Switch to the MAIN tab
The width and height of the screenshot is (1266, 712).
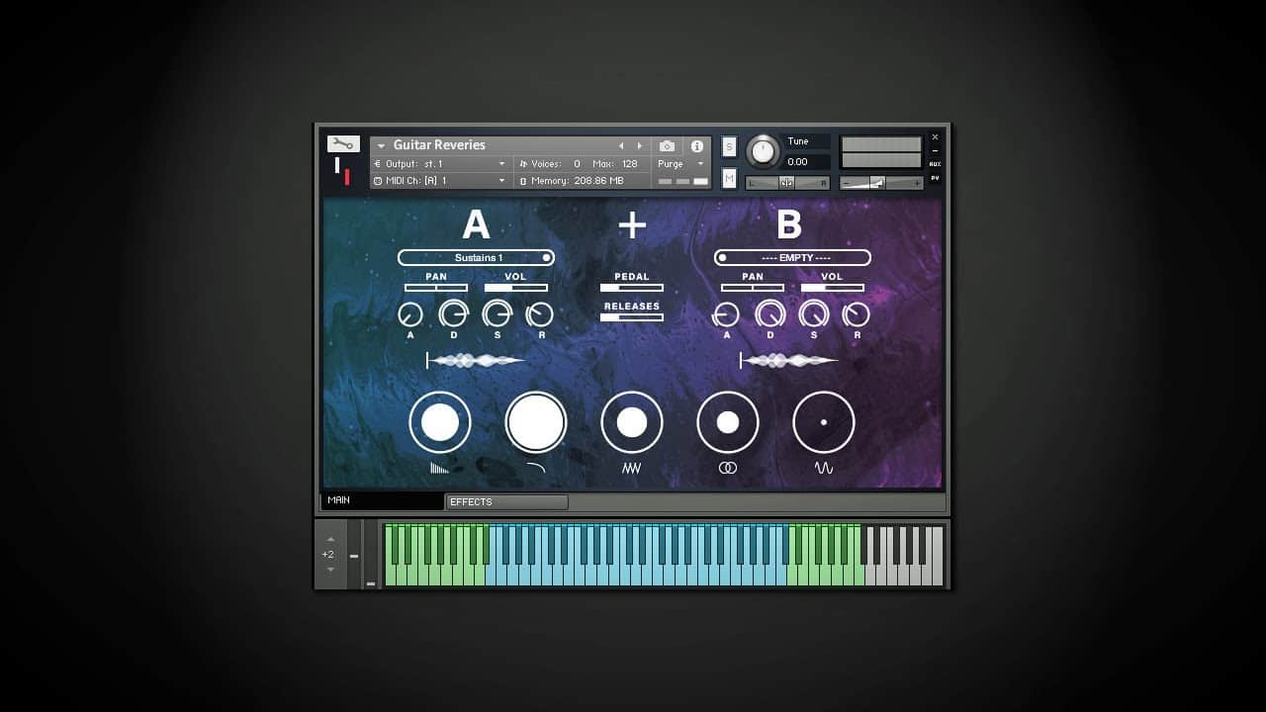click(x=382, y=501)
